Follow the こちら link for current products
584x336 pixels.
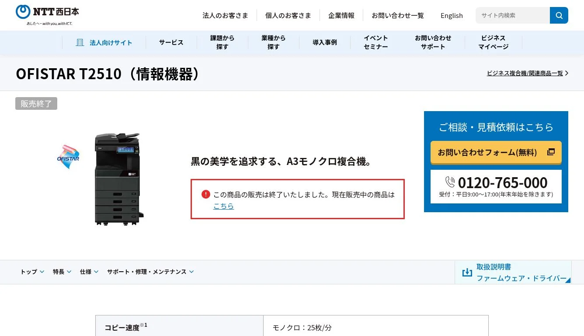point(223,206)
